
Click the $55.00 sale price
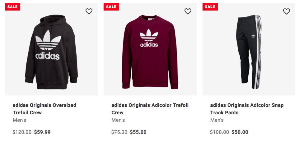[x=138, y=132]
